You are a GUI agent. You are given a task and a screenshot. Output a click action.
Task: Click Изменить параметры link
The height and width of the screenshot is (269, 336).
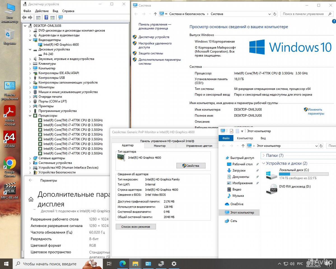point(316,112)
